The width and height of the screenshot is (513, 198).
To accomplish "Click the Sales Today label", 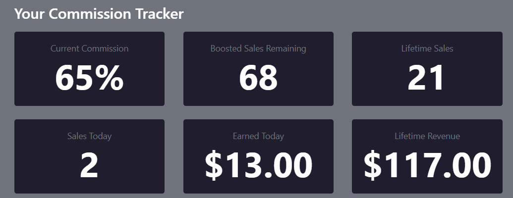I will (89, 136).
